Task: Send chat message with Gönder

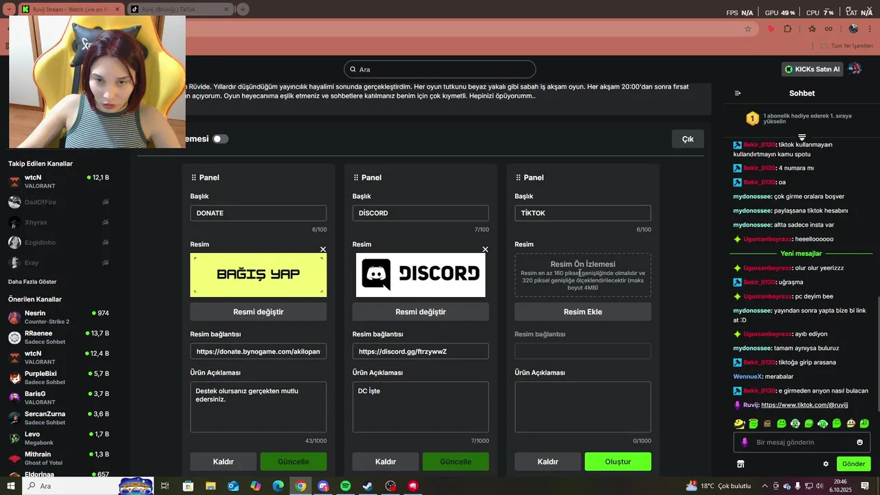Action: [854, 464]
